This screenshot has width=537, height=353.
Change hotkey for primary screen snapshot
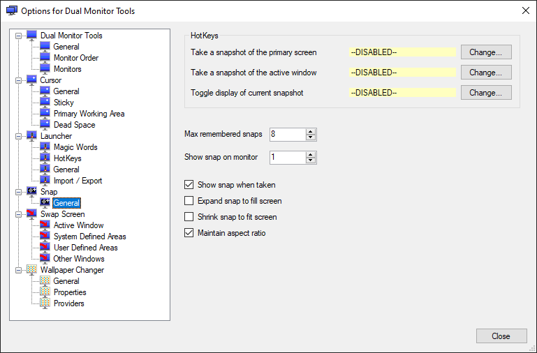click(x=486, y=52)
